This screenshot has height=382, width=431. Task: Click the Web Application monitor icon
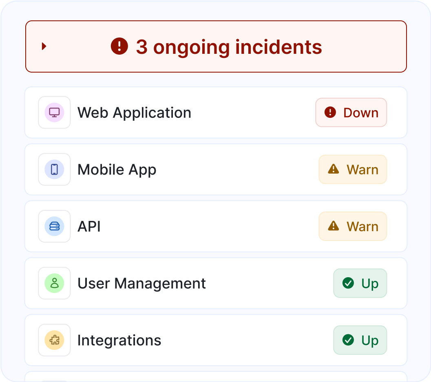click(x=54, y=113)
